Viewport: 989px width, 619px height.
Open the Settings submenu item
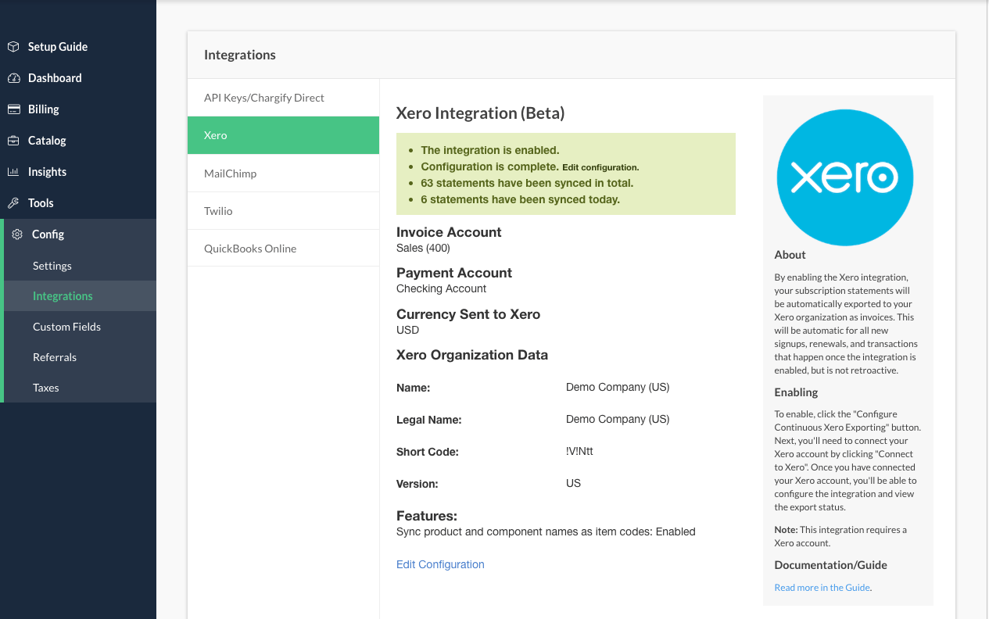click(x=52, y=266)
